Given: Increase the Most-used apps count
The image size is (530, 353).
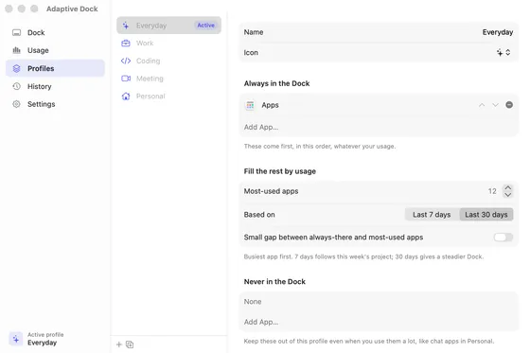Looking at the screenshot, I should 507,187.
